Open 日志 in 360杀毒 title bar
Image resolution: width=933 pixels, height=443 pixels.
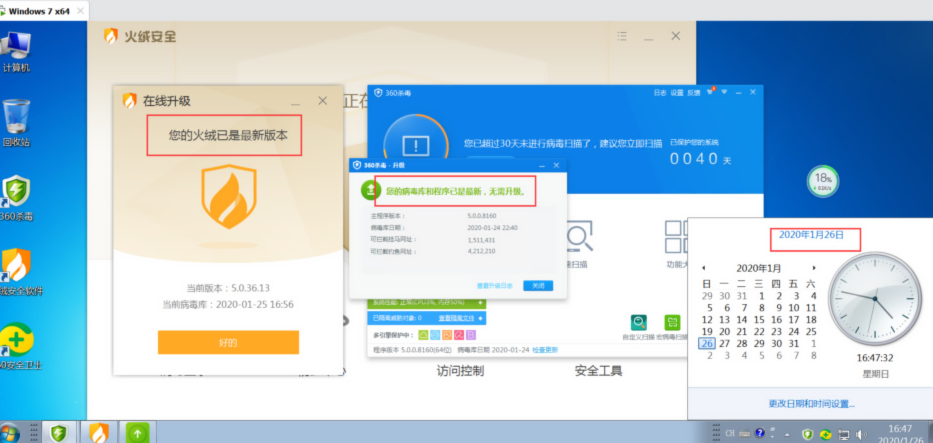tap(660, 93)
